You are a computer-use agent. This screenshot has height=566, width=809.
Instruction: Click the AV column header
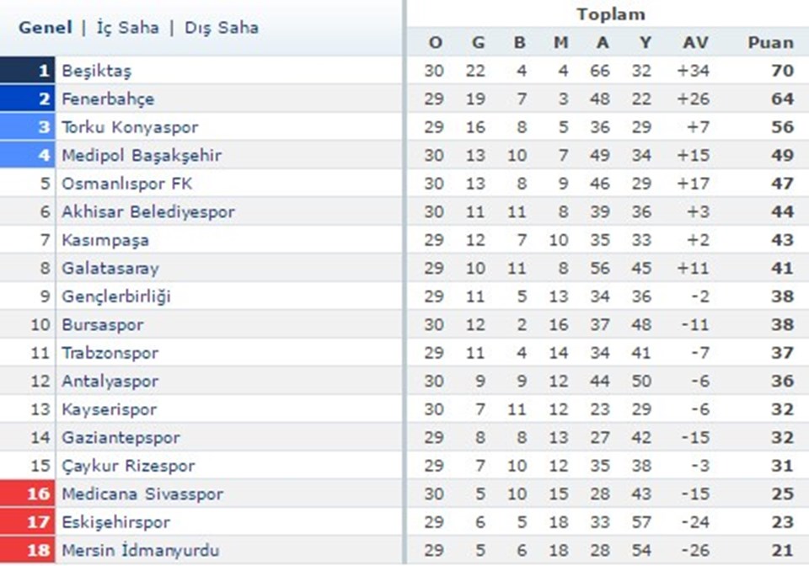(695, 42)
